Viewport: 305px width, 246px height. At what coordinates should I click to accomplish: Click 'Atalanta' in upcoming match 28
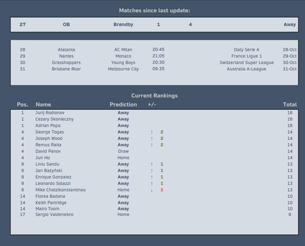(x=66, y=49)
